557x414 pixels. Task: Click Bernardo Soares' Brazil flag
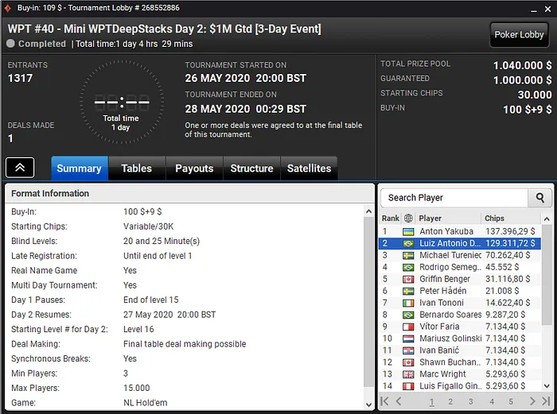coord(408,315)
